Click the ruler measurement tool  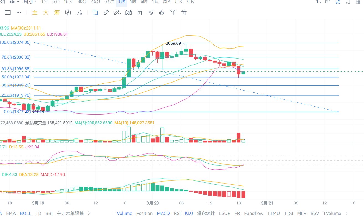(106, 13)
